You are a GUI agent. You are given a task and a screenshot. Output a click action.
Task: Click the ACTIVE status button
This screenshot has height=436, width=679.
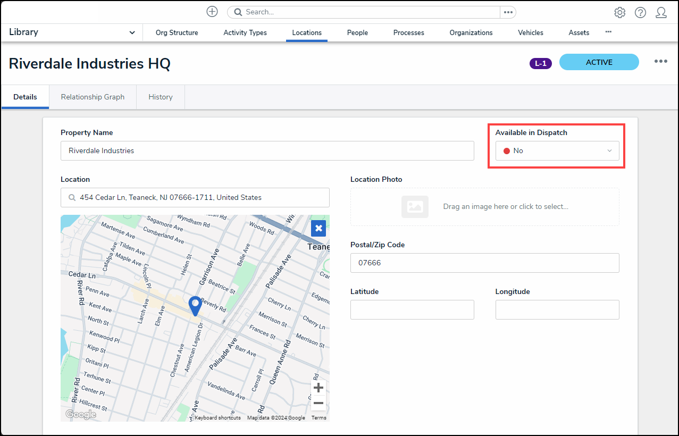599,62
